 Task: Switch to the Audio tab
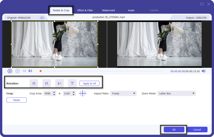coord(131,10)
